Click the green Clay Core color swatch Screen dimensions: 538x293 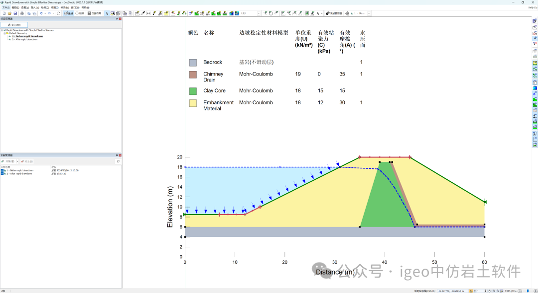point(193,91)
